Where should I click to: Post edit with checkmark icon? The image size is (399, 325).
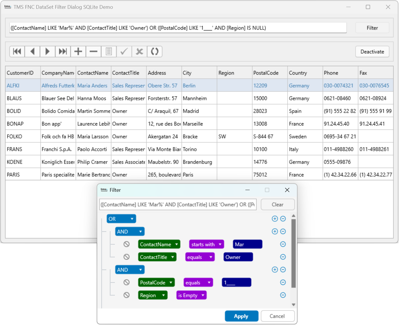click(124, 51)
